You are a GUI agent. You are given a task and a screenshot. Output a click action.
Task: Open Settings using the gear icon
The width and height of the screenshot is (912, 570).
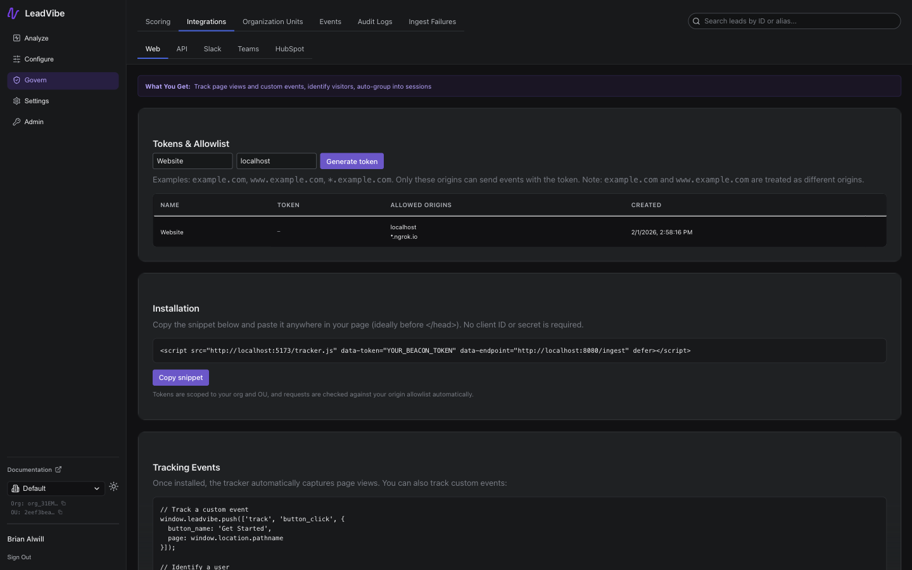16,101
